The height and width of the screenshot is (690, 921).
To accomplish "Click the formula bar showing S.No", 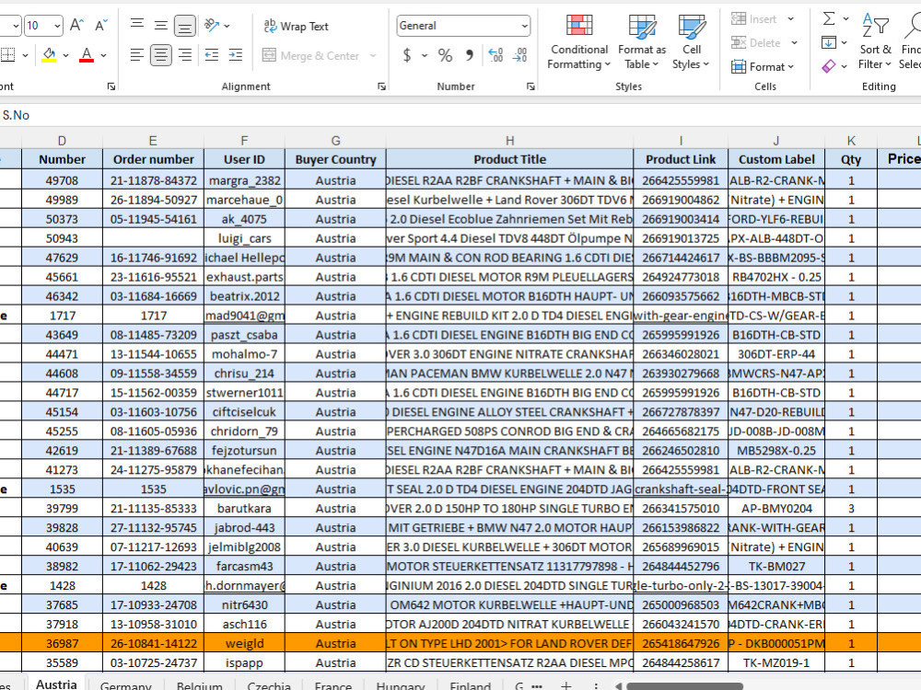I will point(460,115).
